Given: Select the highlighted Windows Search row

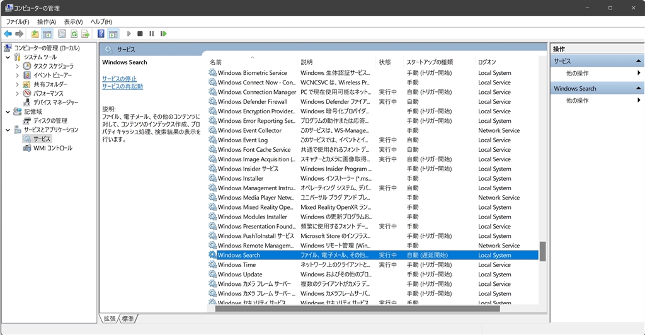Looking at the screenshot, I should point(373,255).
